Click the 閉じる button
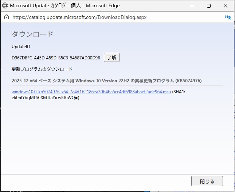235x192 pixels. (207, 181)
